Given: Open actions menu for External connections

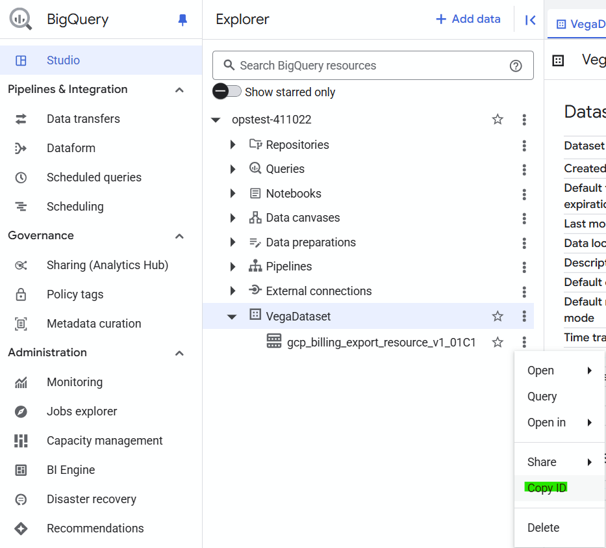Looking at the screenshot, I should [x=524, y=292].
